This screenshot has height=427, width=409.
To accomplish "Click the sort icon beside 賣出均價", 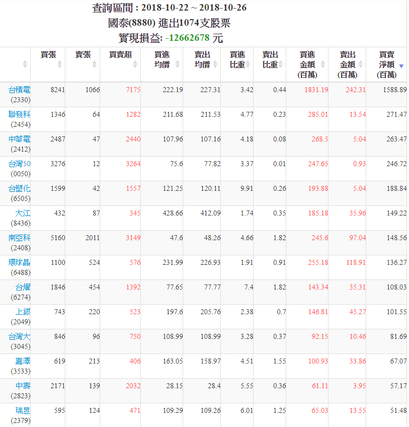I will click(215, 64).
